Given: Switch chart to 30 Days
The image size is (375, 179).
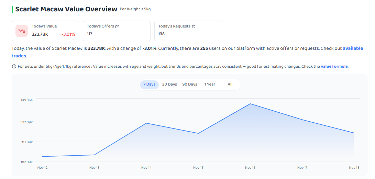Looking at the screenshot, I should (x=169, y=85).
